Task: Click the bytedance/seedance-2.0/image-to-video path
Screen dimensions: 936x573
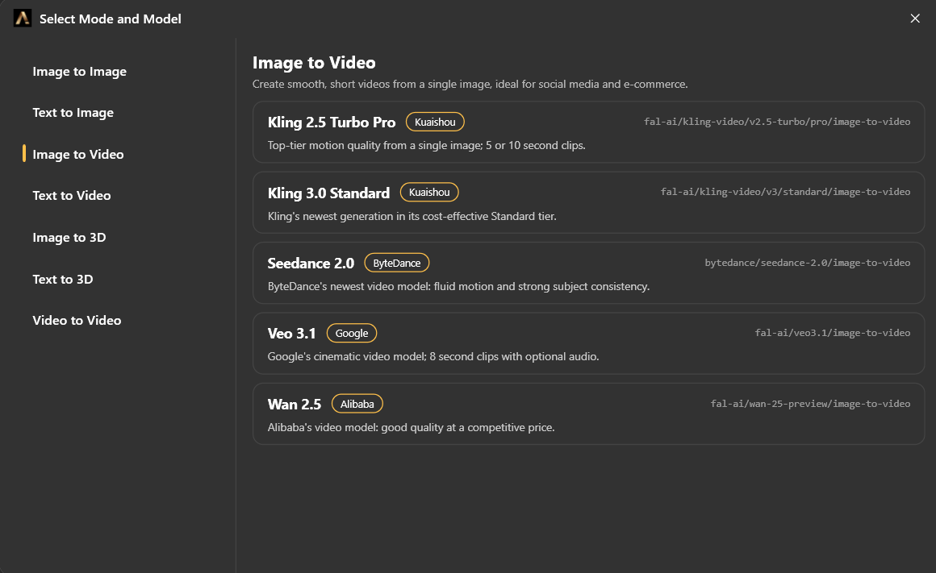Action: coord(808,263)
